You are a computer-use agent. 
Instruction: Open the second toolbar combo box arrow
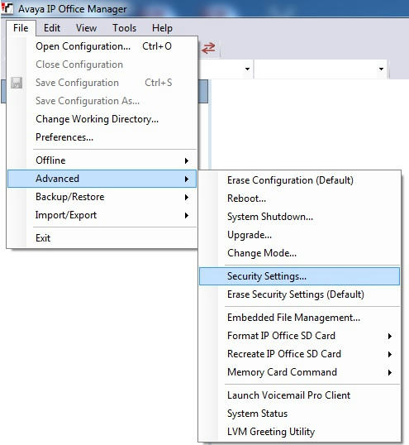(381, 69)
